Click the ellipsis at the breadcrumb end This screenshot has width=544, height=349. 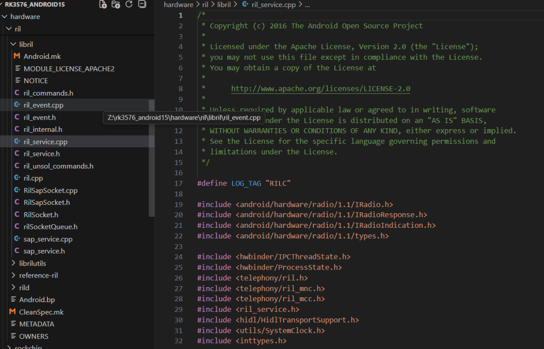pos(307,5)
